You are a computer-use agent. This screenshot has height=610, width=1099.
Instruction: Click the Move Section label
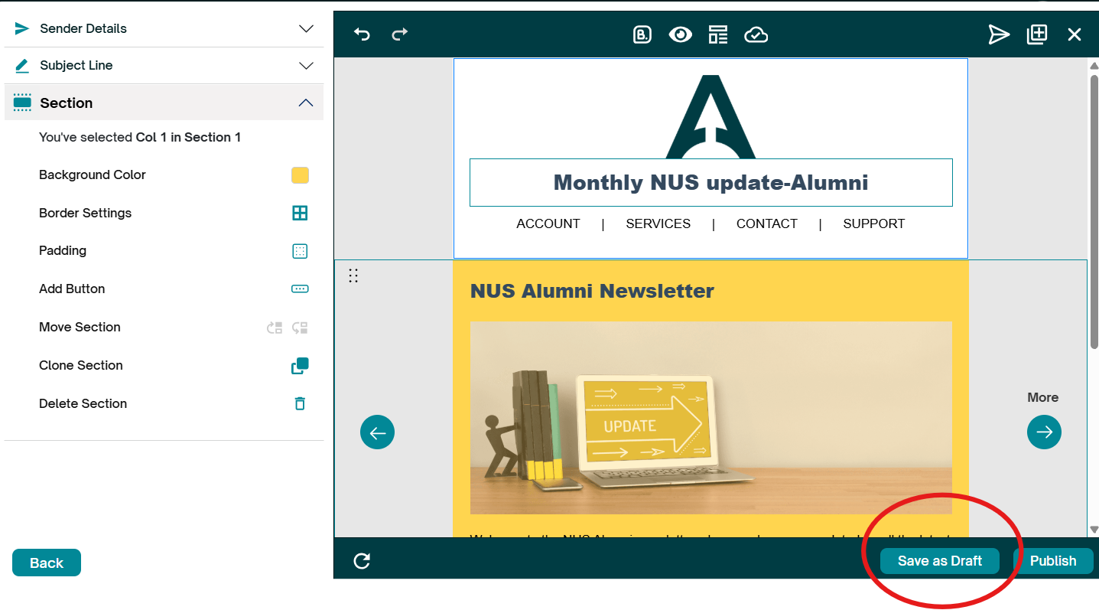(80, 327)
